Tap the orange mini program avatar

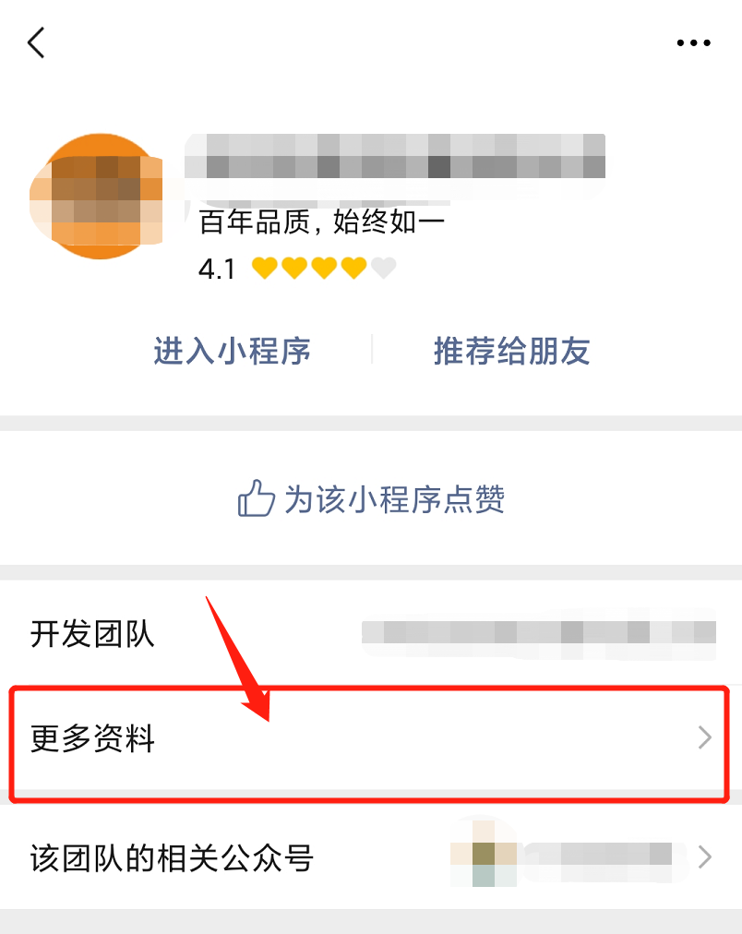point(97,196)
